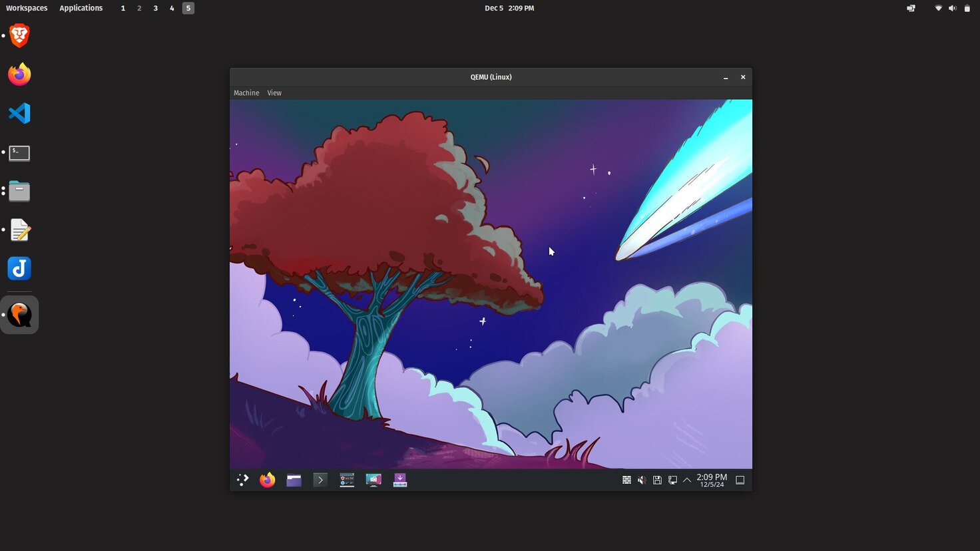The width and height of the screenshot is (980, 551).
Task: Click the firewall tray icon in guest
Action: (x=626, y=480)
